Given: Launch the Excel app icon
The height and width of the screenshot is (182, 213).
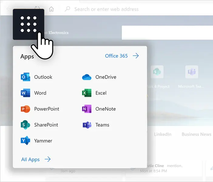Looking at the screenshot, I should (x=87, y=93).
